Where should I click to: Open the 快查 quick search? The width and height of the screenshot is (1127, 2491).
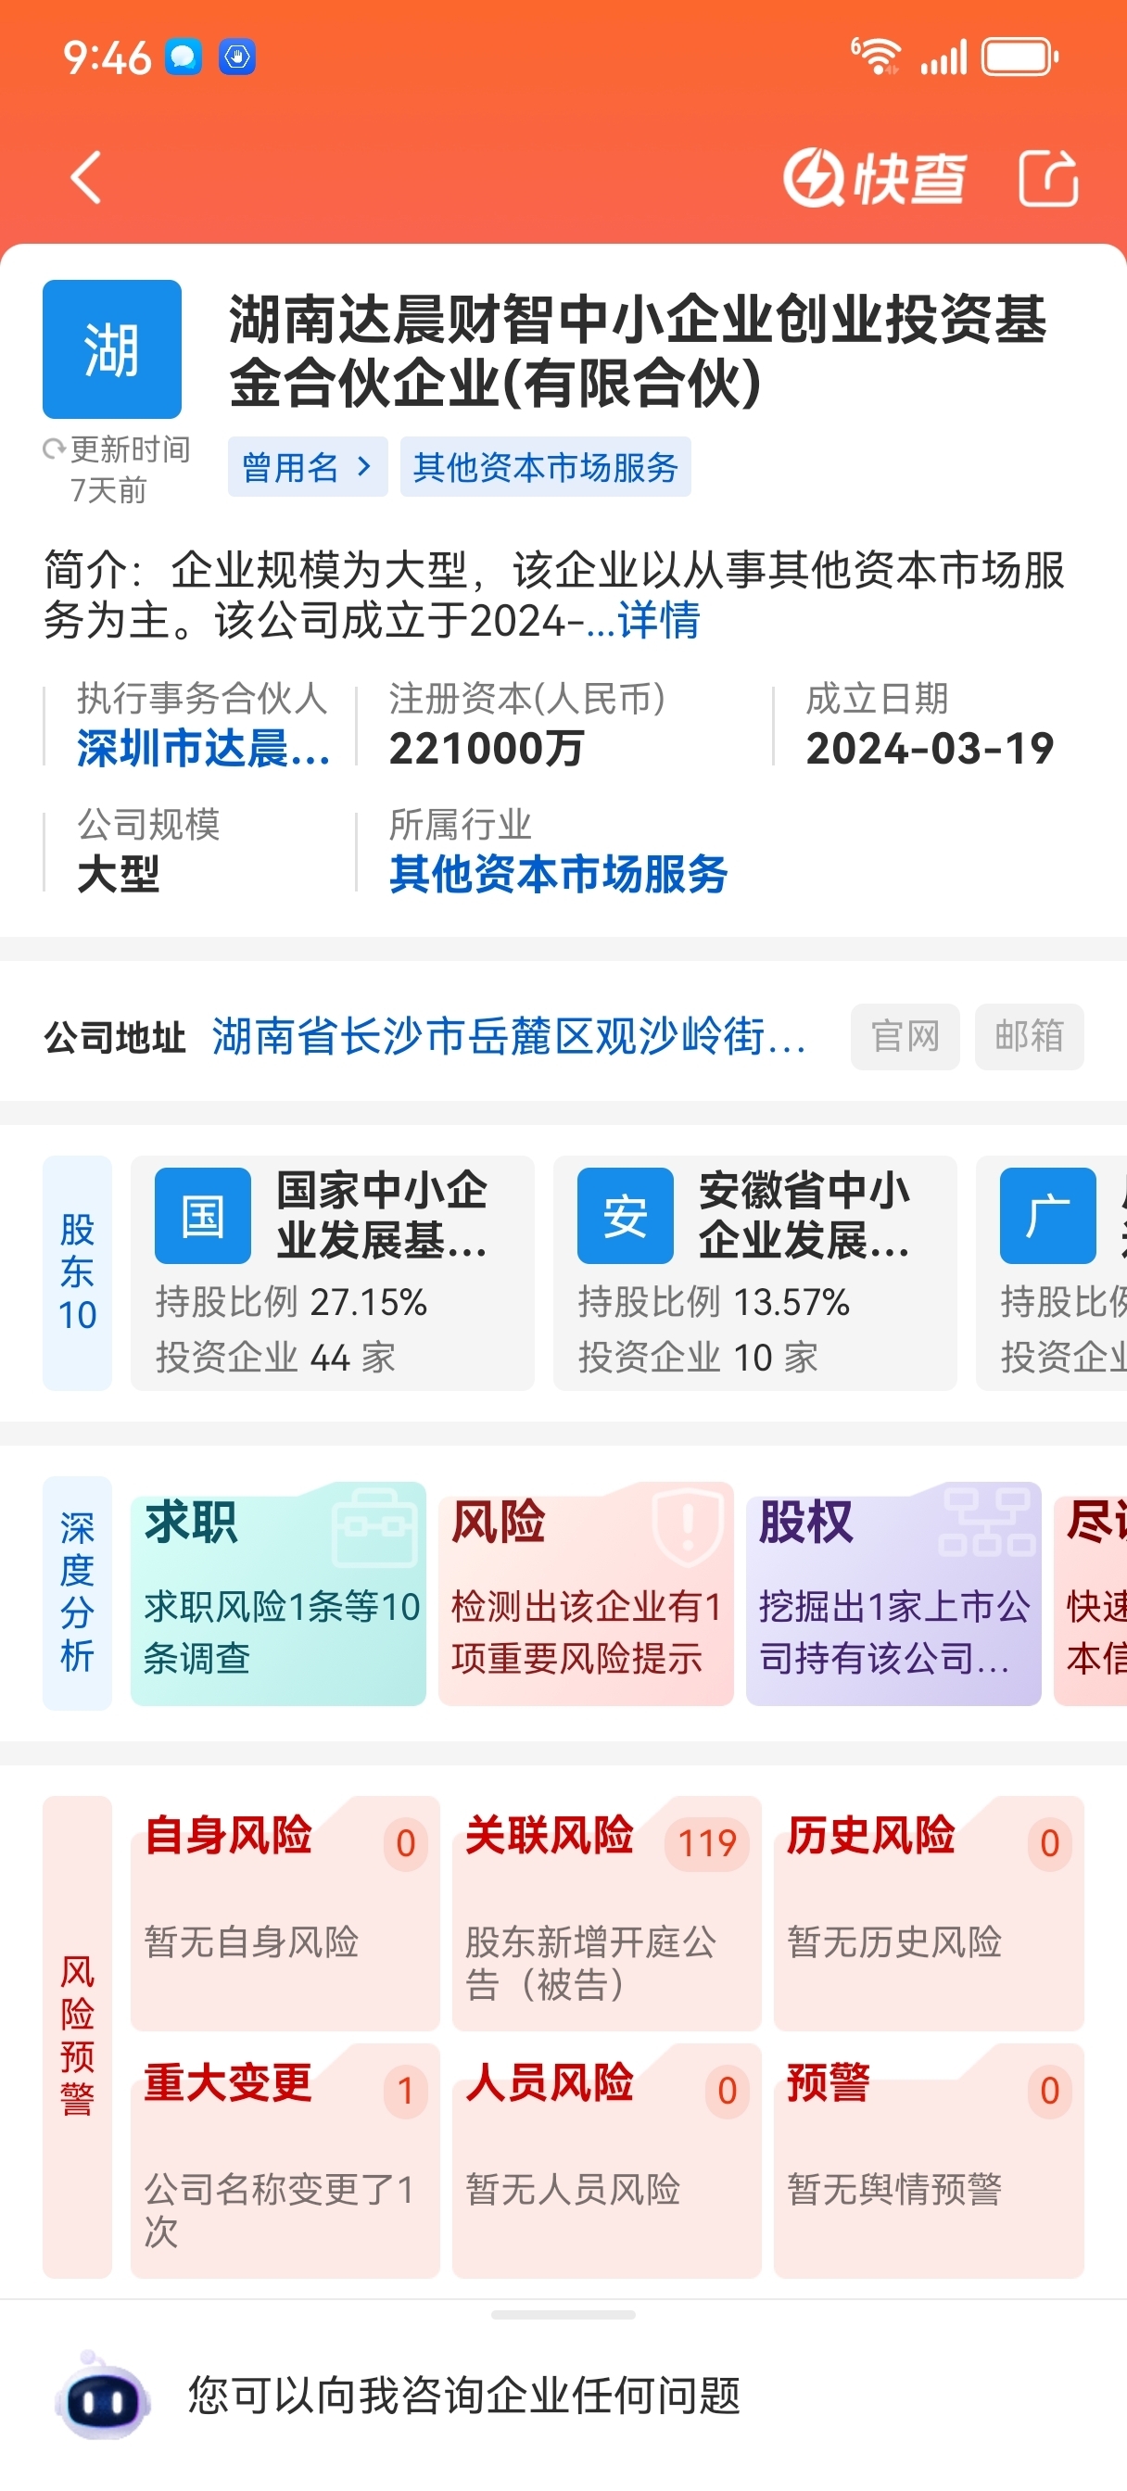click(x=875, y=178)
